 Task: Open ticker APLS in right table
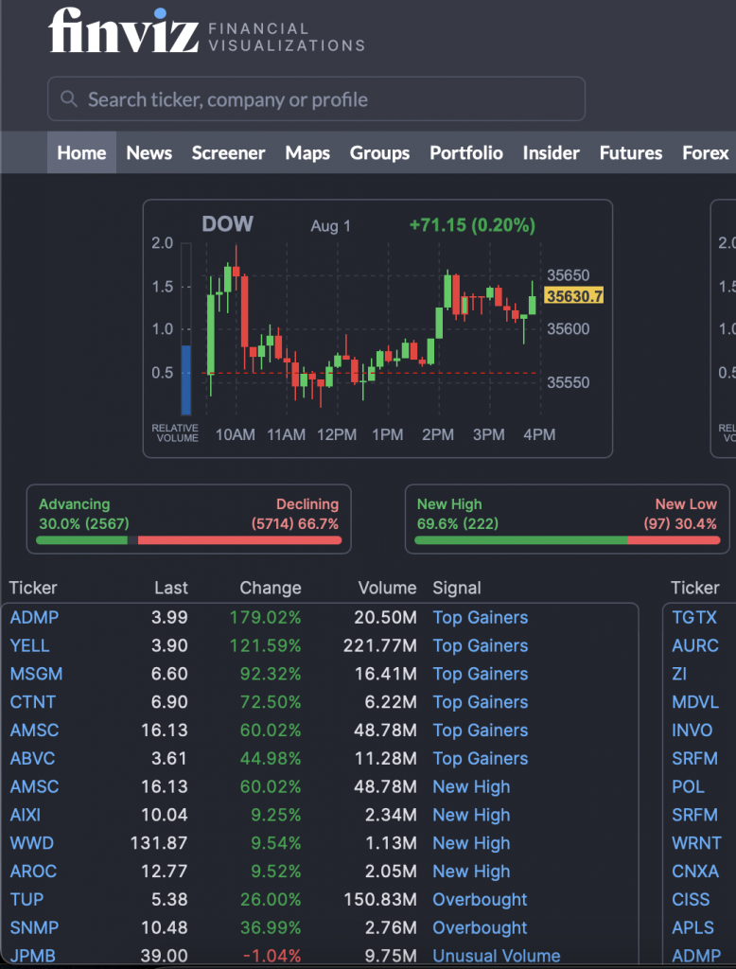[692, 927]
